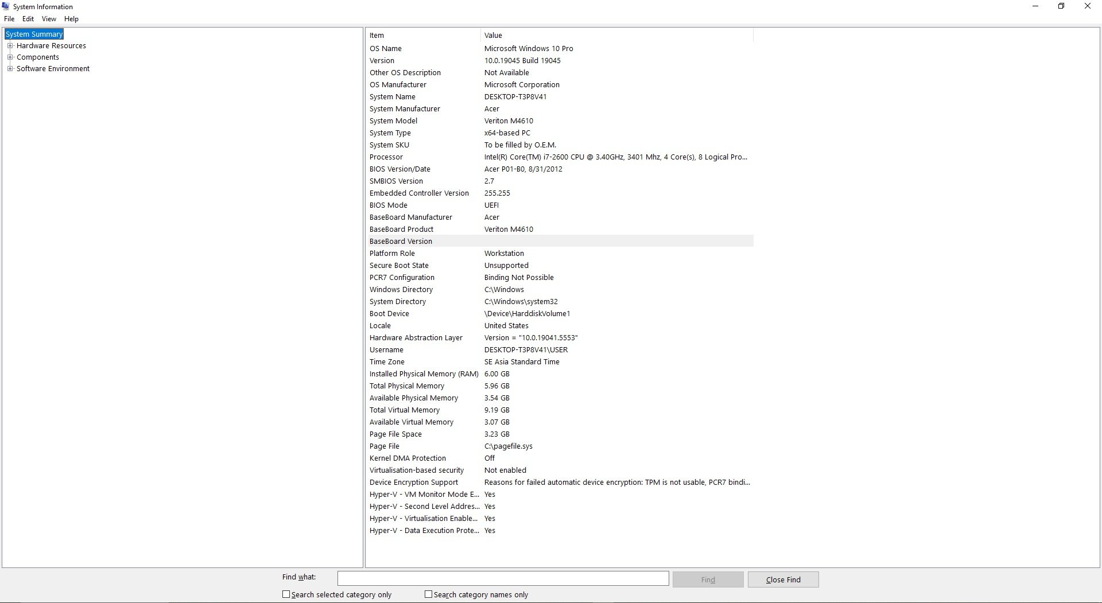
Task: Click '\Device\HarddiskVolume1' value
Action: (527, 314)
